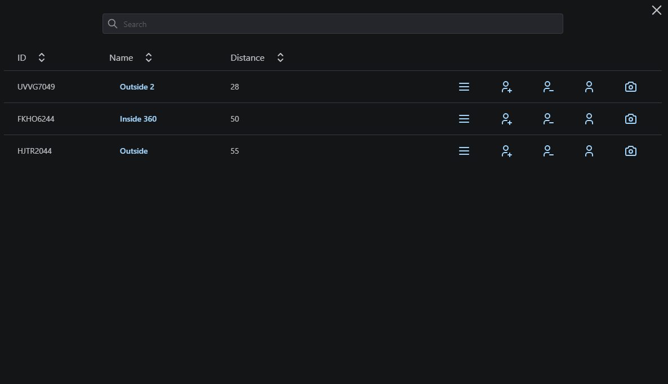Sort the table by Distance column
The height and width of the screenshot is (384, 668).
(280, 57)
